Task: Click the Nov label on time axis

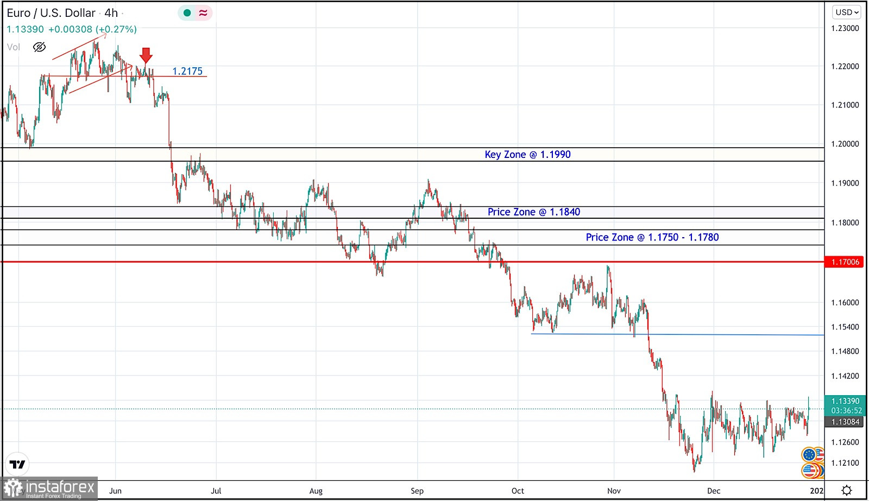Action: point(614,491)
